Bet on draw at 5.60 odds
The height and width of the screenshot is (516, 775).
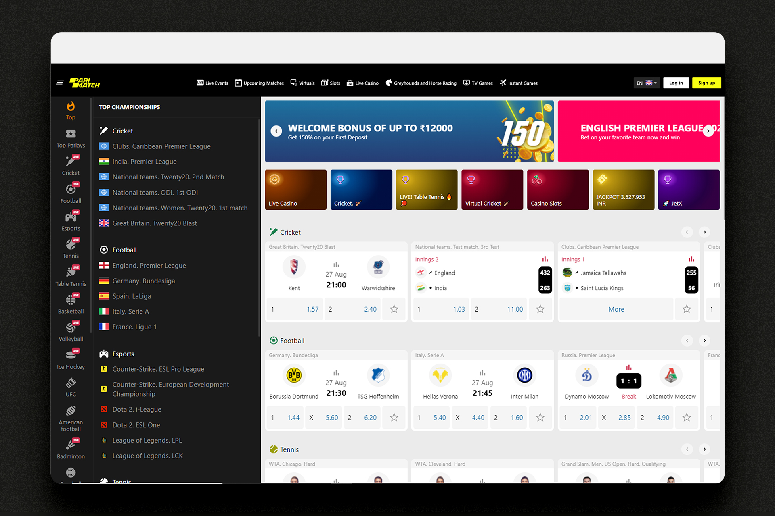[324, 418]
